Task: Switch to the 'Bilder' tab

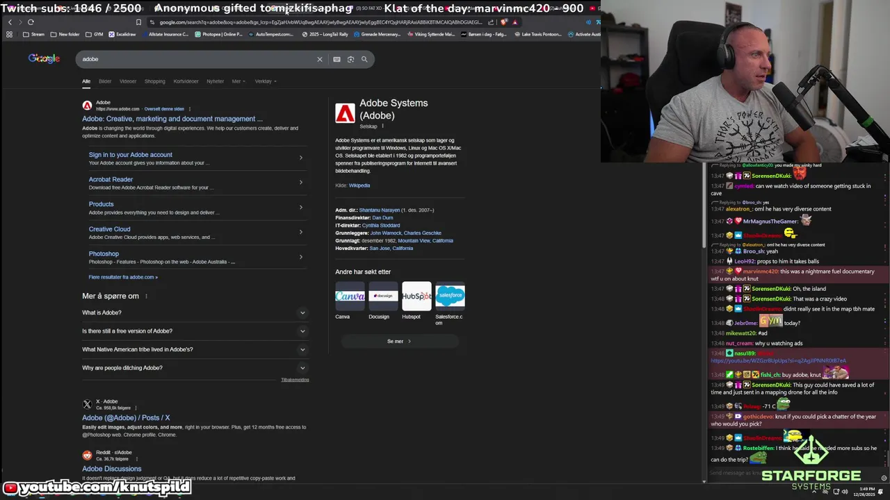Action: (x=105, y=81)
